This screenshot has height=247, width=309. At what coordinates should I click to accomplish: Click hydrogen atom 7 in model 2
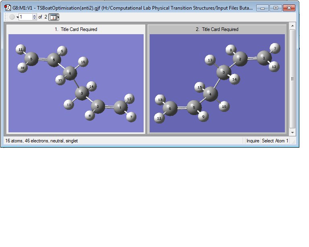point(275,48)
